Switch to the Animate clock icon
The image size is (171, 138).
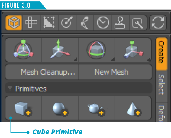click(103, 23)
